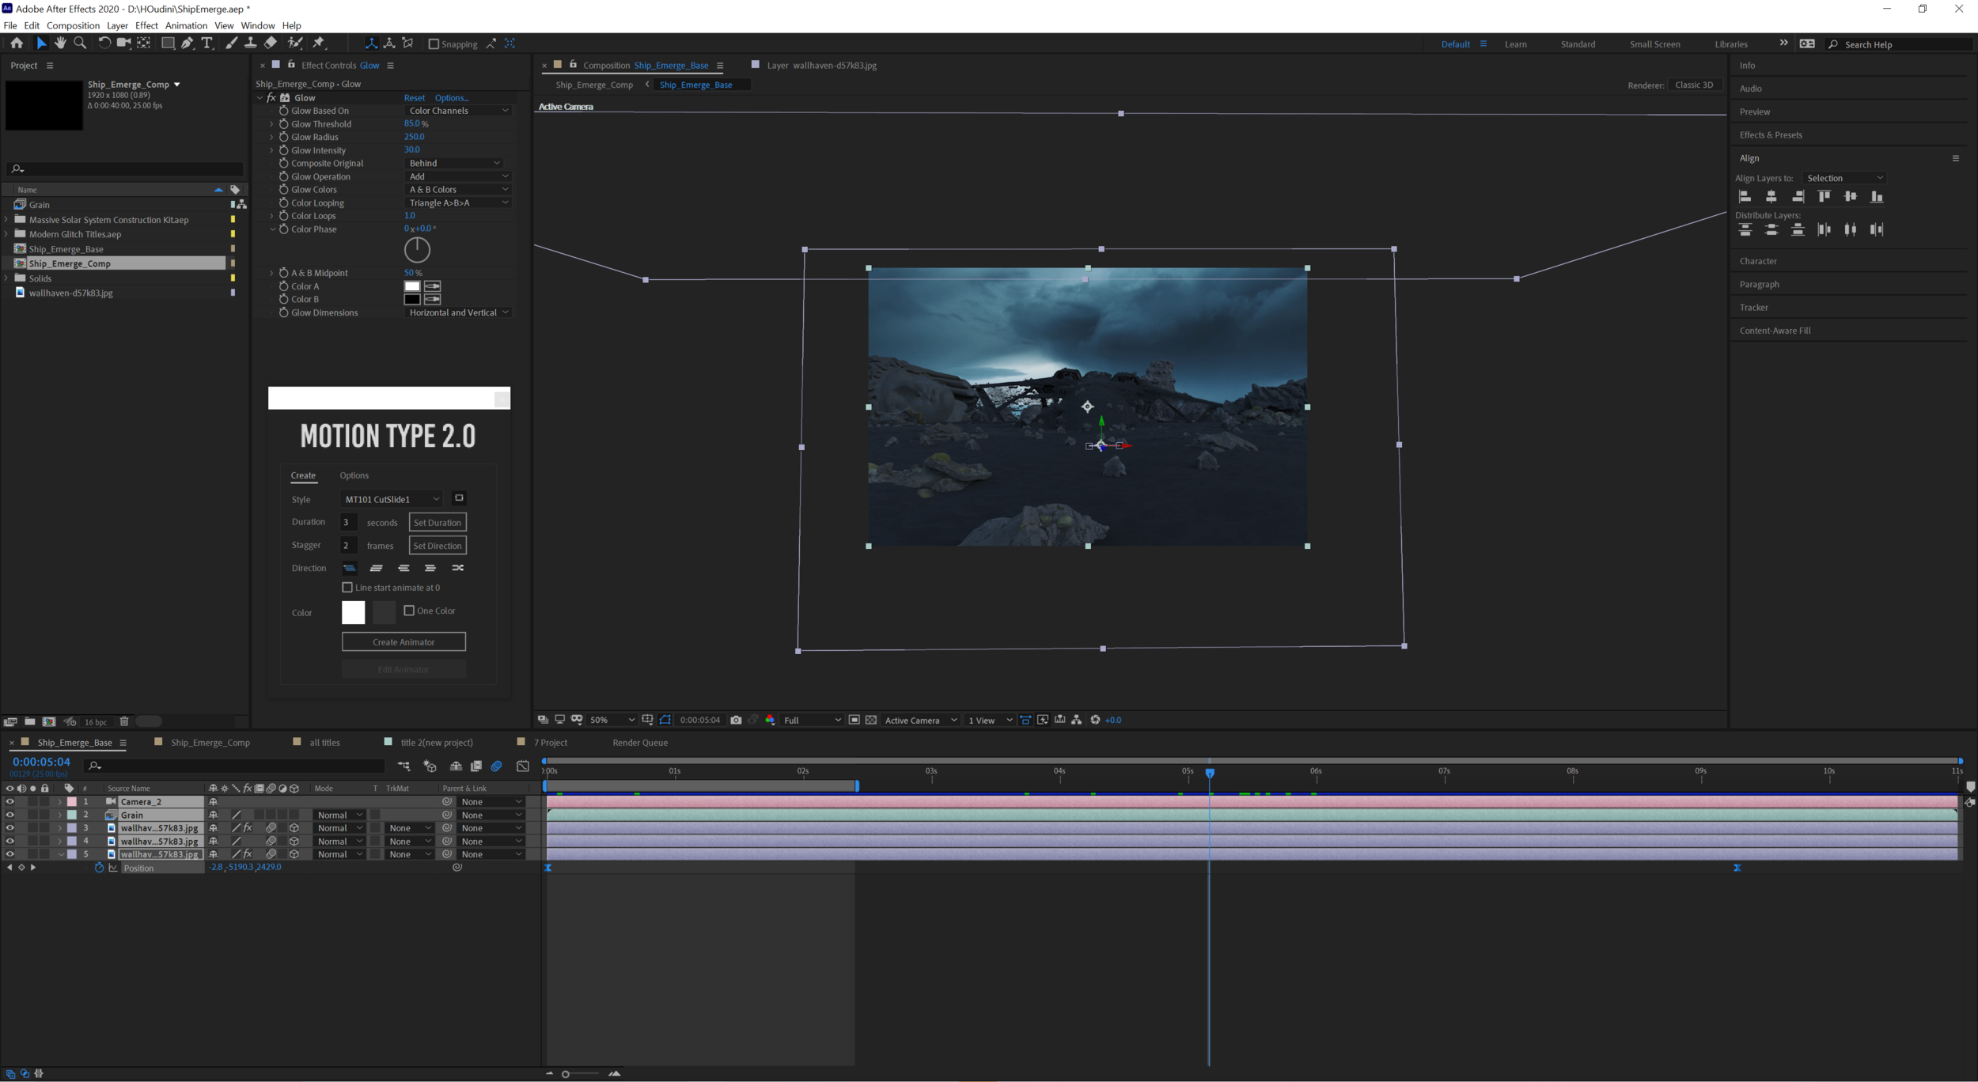The image size is (1978, 1082).
Task: Switch to the Ship_Emerge_Comp timeline tab
Action: pyautogui.click(x=209, y=742)
